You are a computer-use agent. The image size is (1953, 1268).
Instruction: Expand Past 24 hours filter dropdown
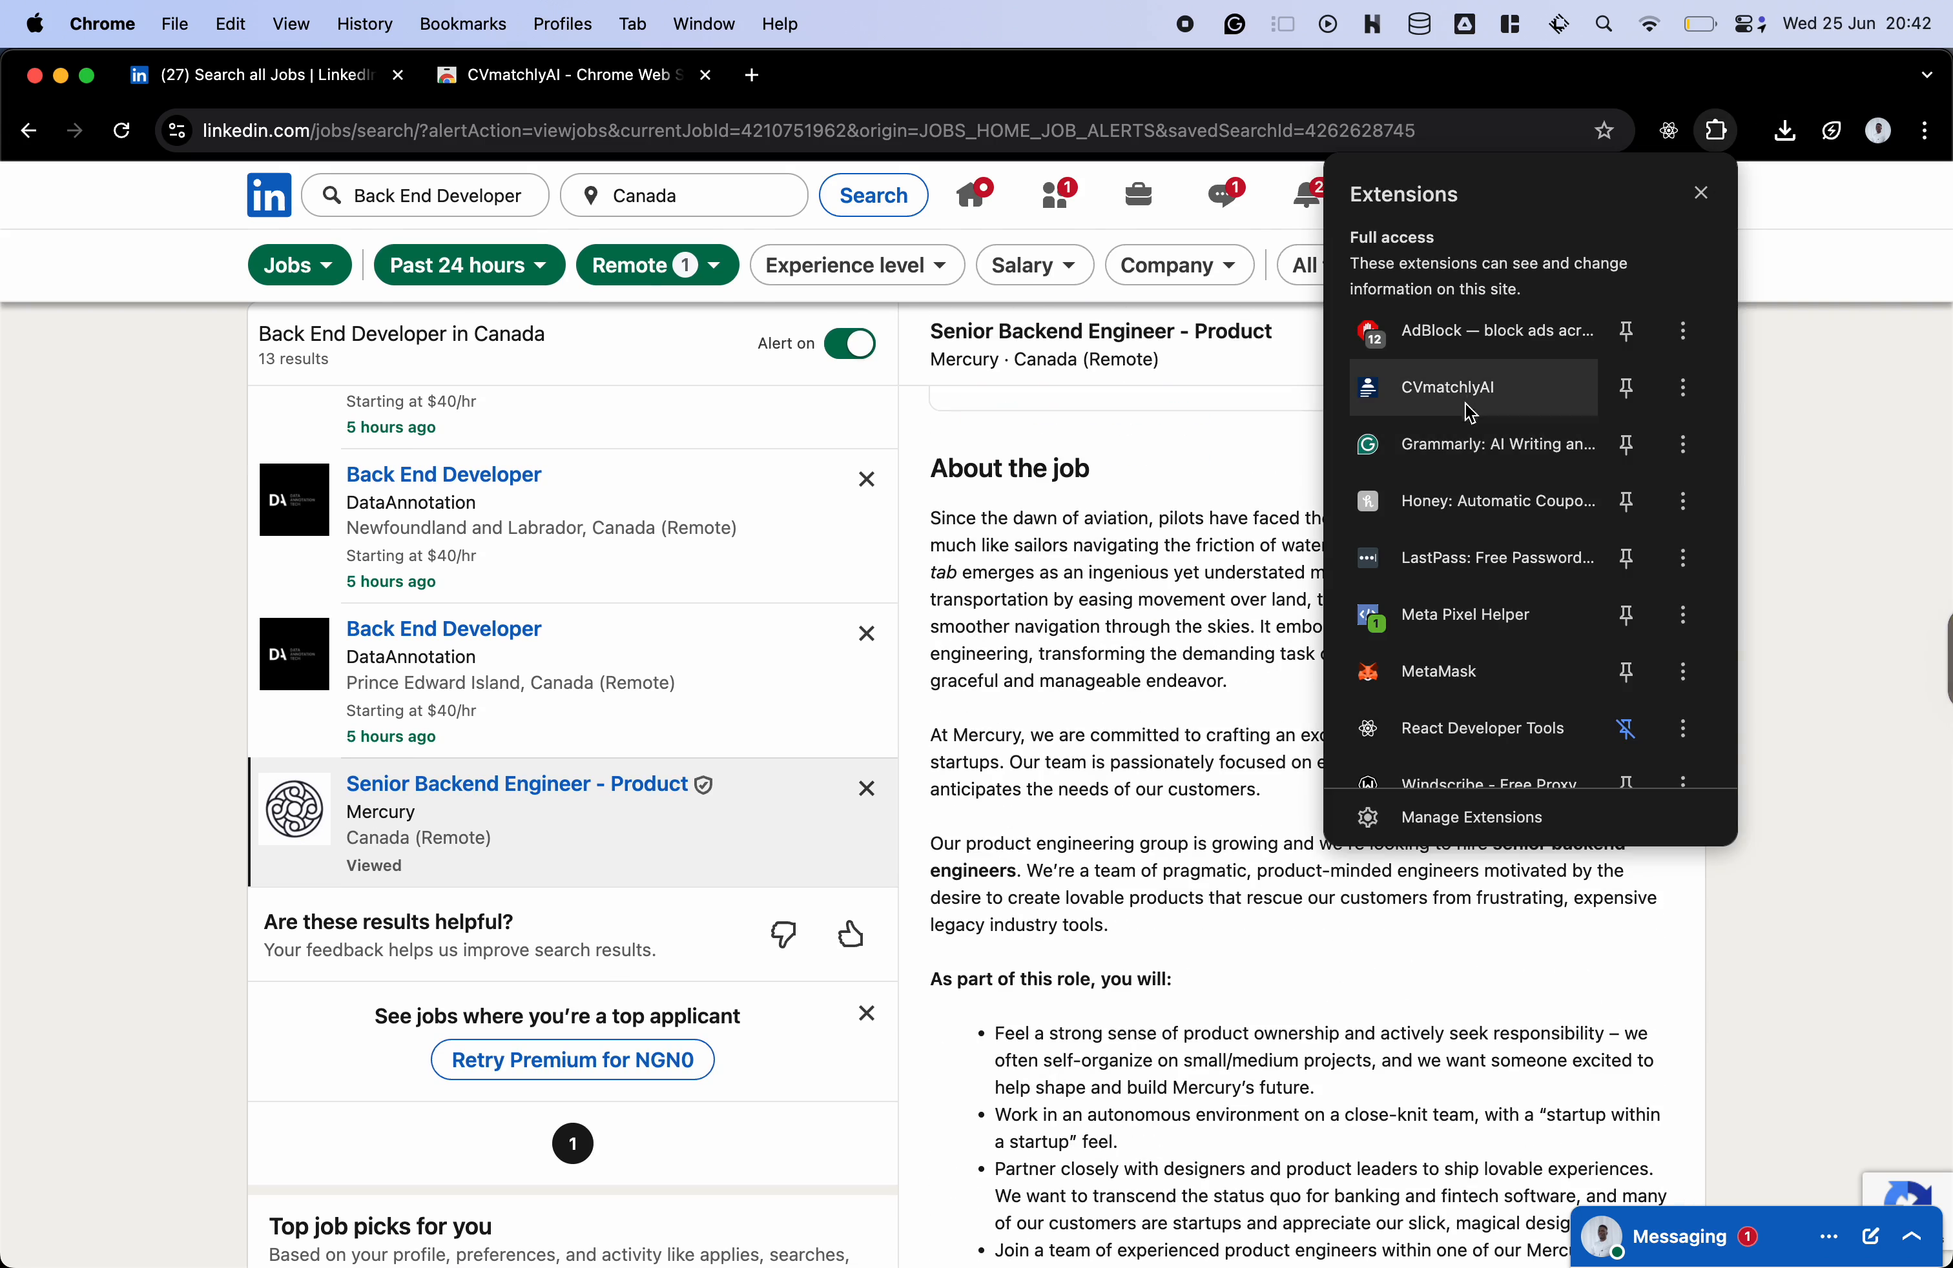[469, 265]
